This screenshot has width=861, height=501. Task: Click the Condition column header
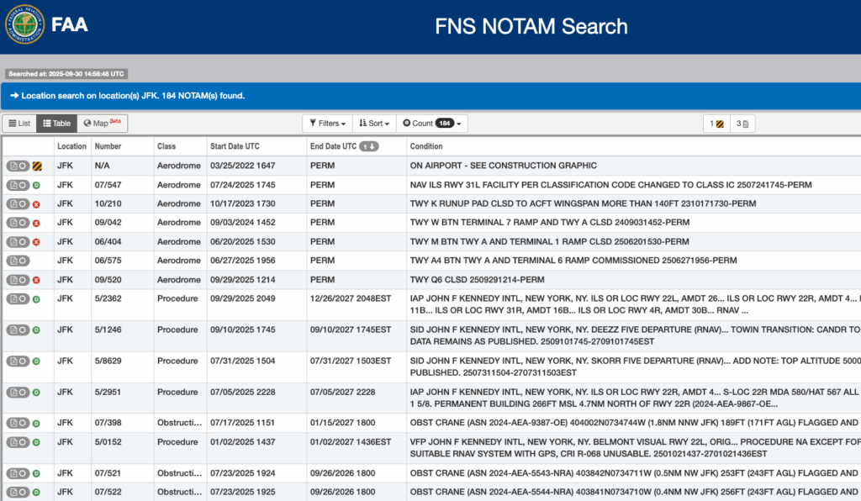coord(425,145)
